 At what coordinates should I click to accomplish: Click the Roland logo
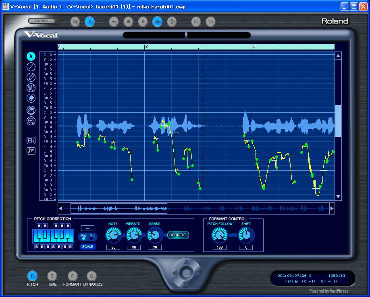335,21
